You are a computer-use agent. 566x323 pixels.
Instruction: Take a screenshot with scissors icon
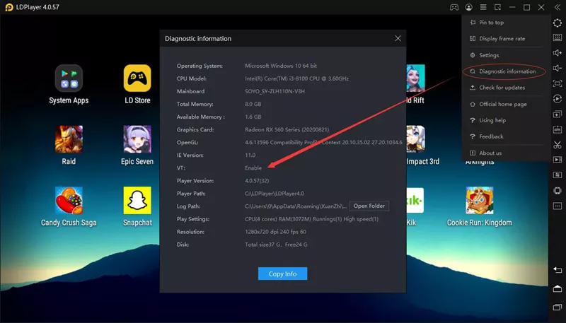coord(558,145)
